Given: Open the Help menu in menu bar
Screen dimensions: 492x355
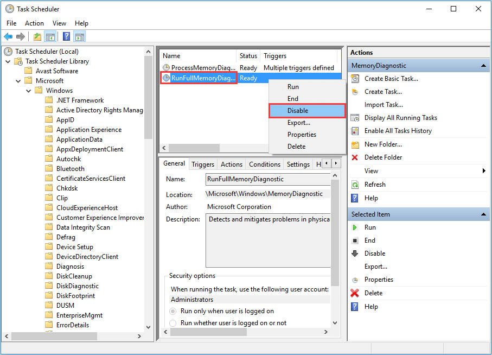Looking at the screenshot, I should click(x=81, y=23).
